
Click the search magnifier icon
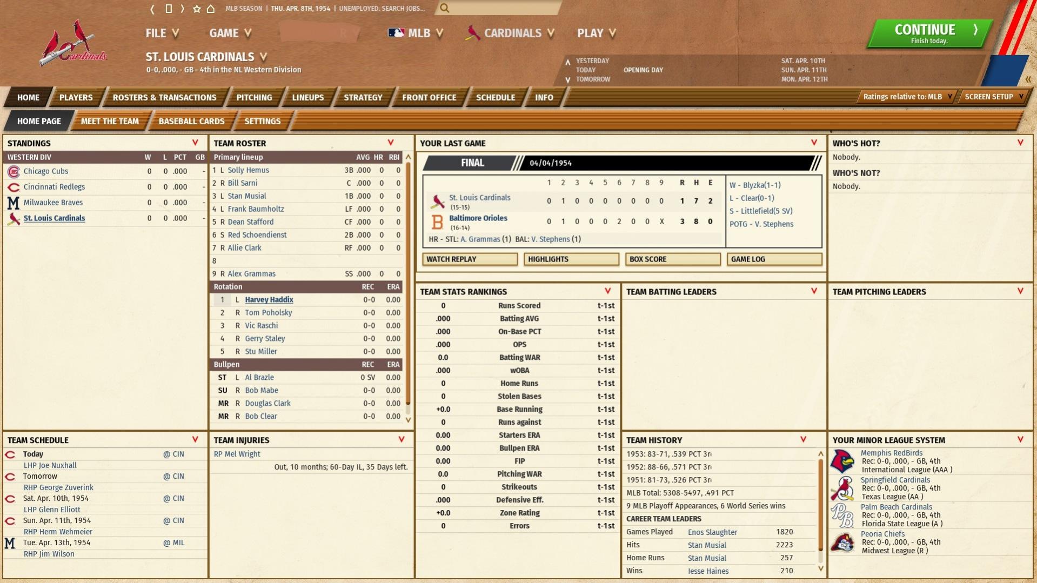(444, 8)
